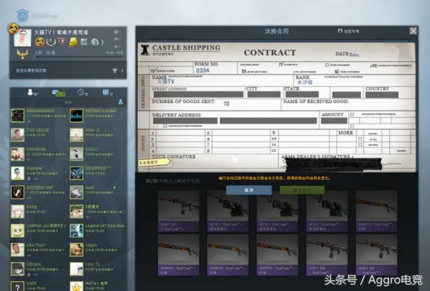This screenshot has width=430, height=291.
Task: Click the green submit contract button
Action: (x=302, y=190)
